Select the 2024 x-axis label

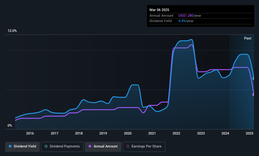[x=225, y=133]
